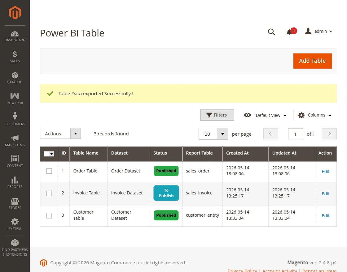Sort by Report Table column header

tap(202, 153)
